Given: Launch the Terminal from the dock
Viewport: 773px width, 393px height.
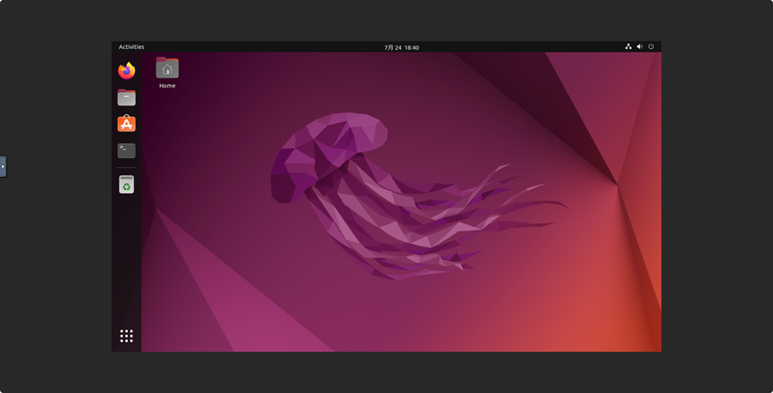Looking at the screenshot, I should pos(126,150).
